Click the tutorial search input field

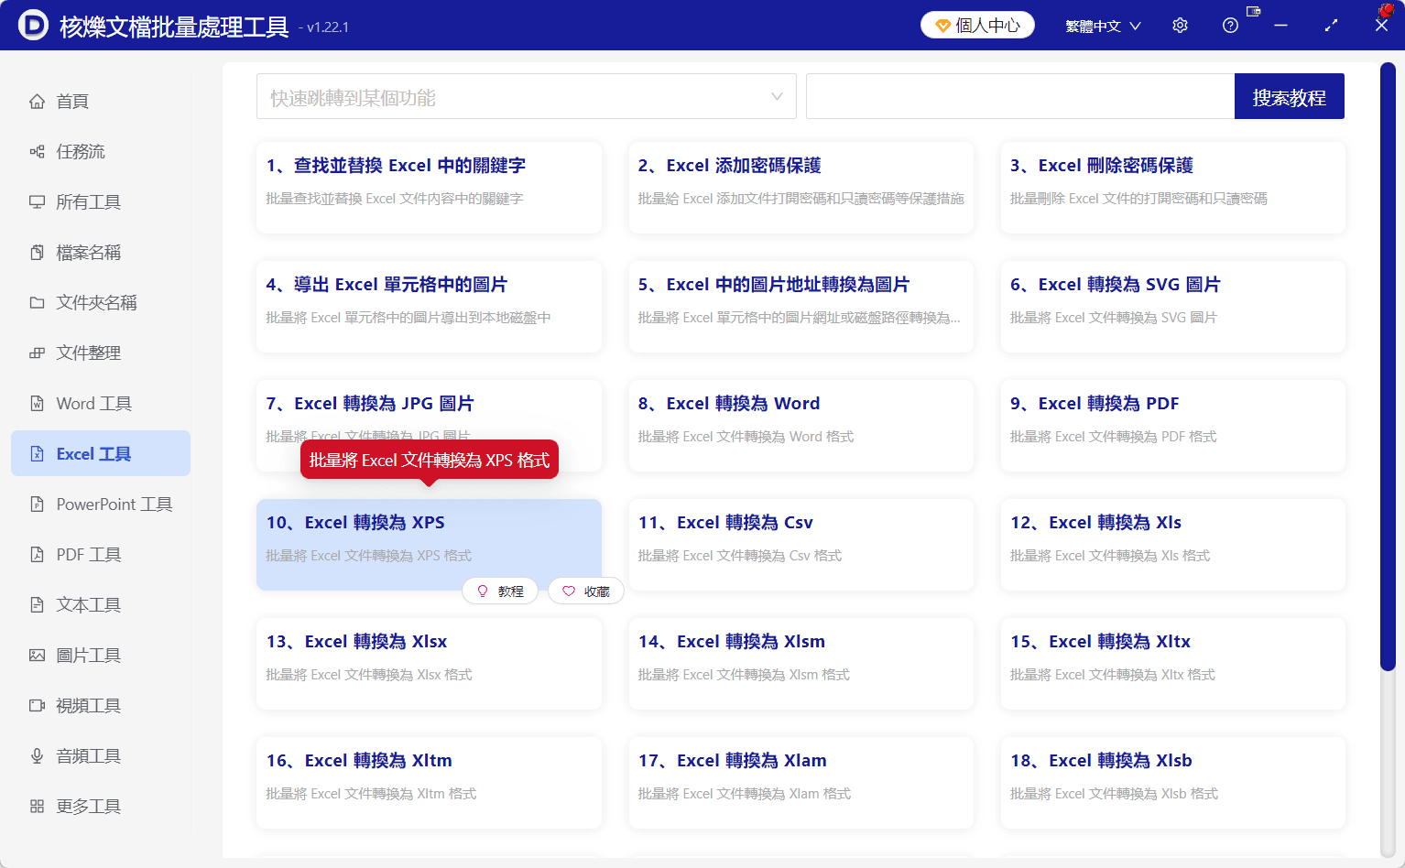(1020, 97)
